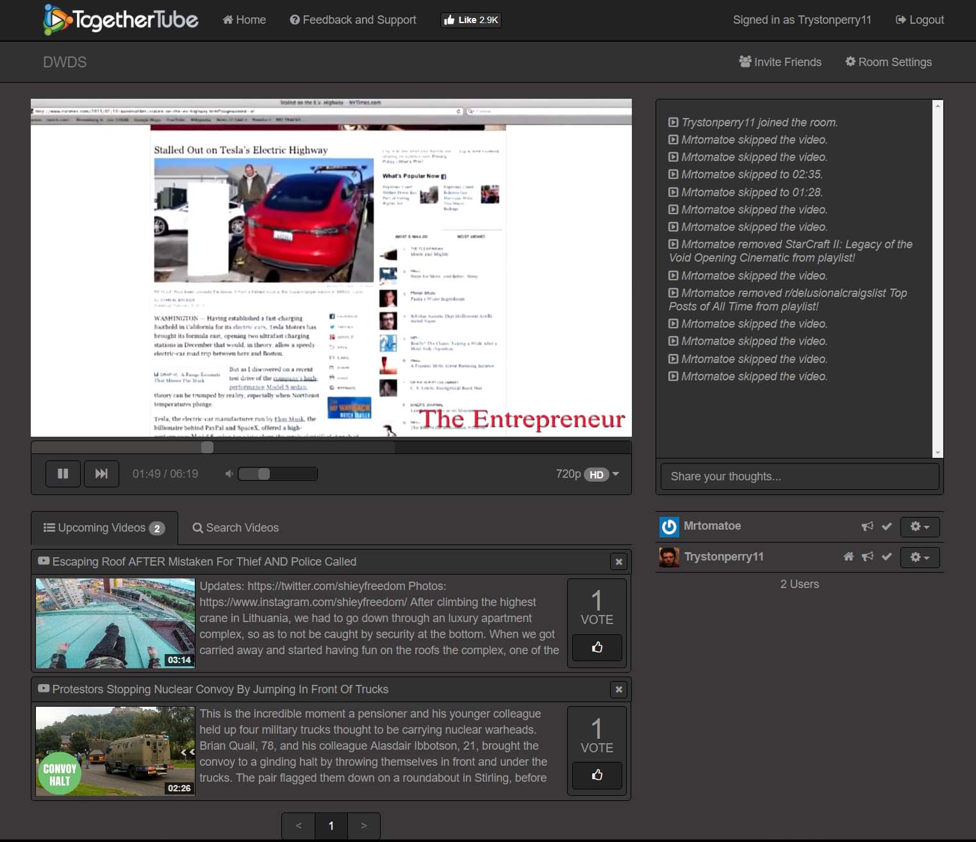Viewport: 976px width, 842px height.
Task: Pause the currently playing video
Action: click(x=62, y=473)
